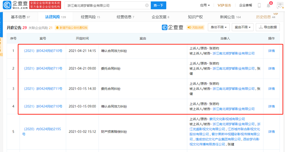The image size is (285, 152).
Task: Open the 案由不限 filter dropdown
Action: tap(243, 27)
